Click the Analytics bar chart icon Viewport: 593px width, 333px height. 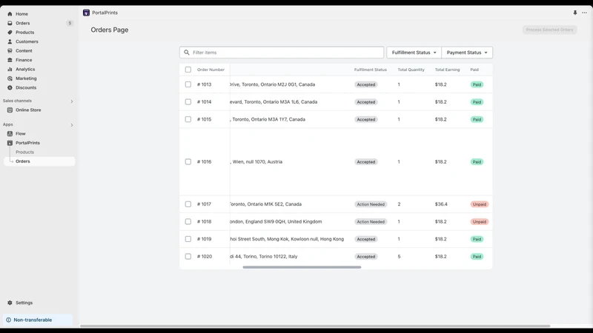(x=10, y=69)
